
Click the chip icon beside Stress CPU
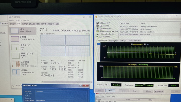tap(98, 23)
